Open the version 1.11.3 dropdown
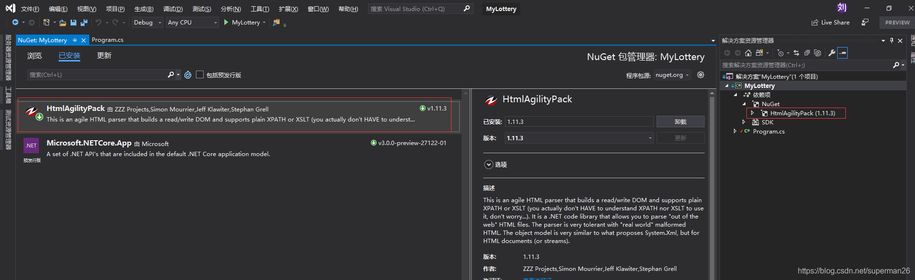Screen dimensions: 915x280 tap(579, 138)
